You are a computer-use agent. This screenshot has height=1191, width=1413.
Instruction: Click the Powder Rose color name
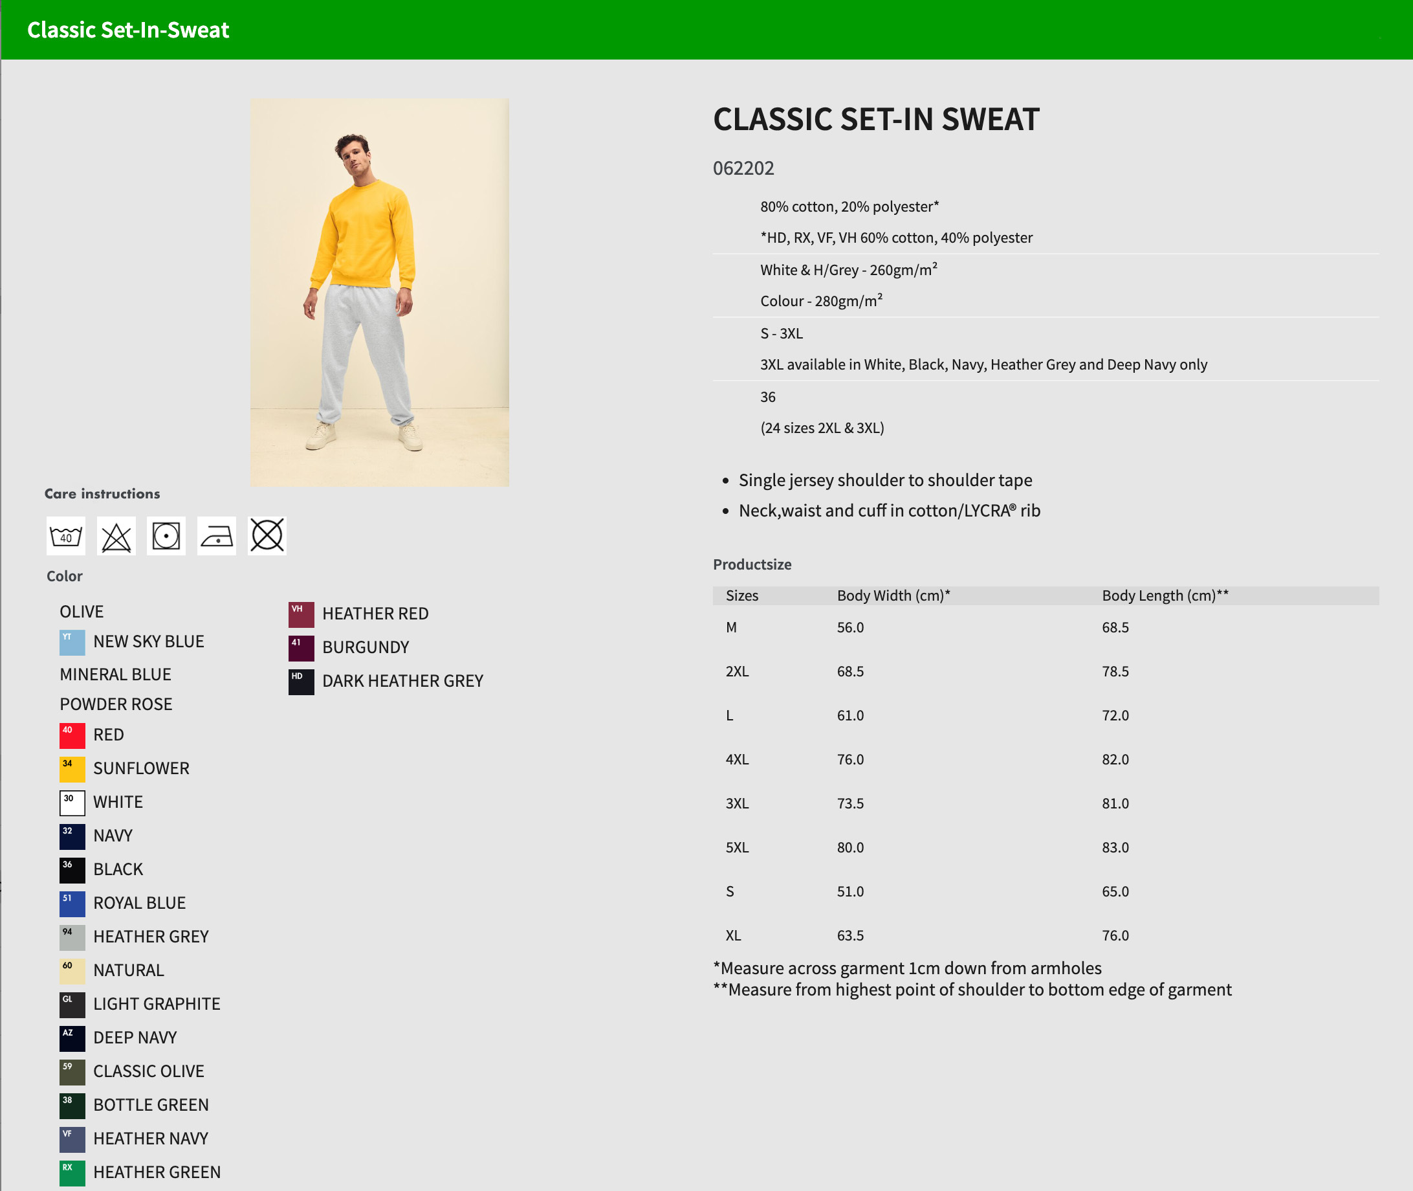[116, 704]
